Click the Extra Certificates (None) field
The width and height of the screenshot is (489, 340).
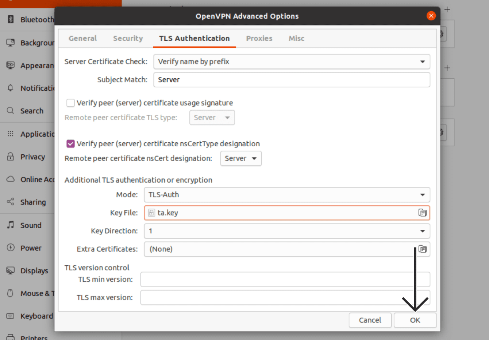click(287, 249)
